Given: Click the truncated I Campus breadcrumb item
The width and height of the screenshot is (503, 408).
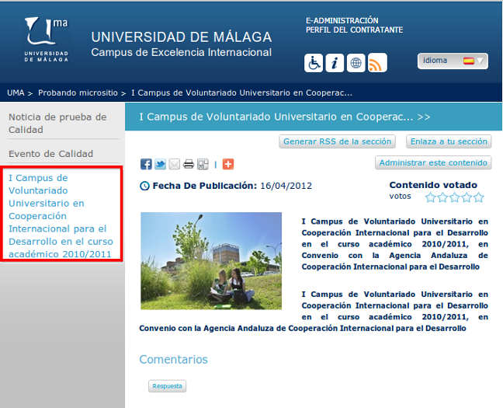Looking at the screenshot, I should 241,92.
